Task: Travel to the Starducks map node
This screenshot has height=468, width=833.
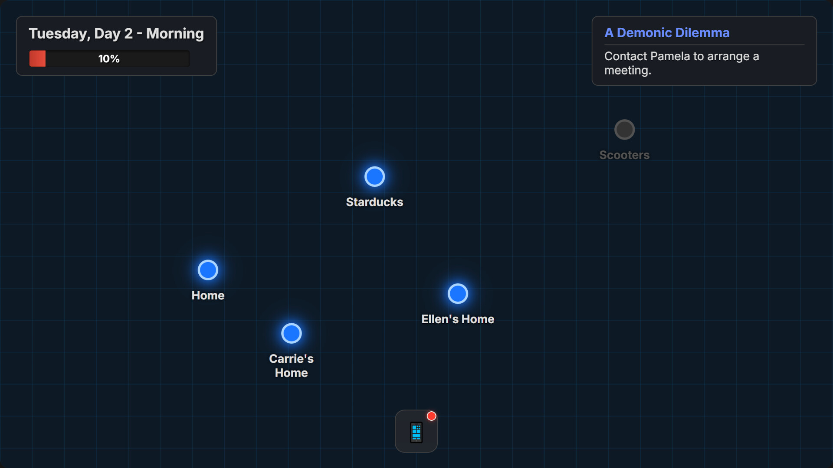Action: (x=374, y=177)
